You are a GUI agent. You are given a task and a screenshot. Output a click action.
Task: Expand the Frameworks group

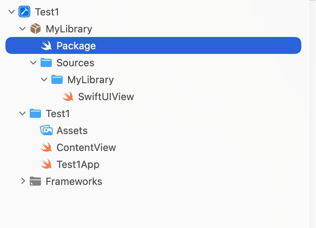pyautogui.click(x=22, y=181)
